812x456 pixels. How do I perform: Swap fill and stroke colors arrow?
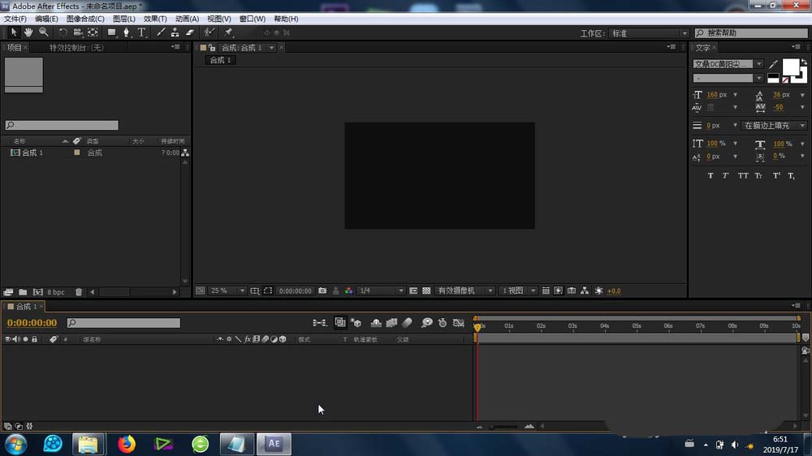(x=804, y=62)
